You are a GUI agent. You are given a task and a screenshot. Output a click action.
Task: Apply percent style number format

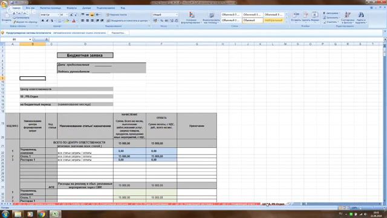tap(161, 21)
